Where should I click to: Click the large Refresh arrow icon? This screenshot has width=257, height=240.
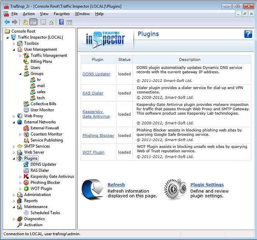click(x=93, y=189)
